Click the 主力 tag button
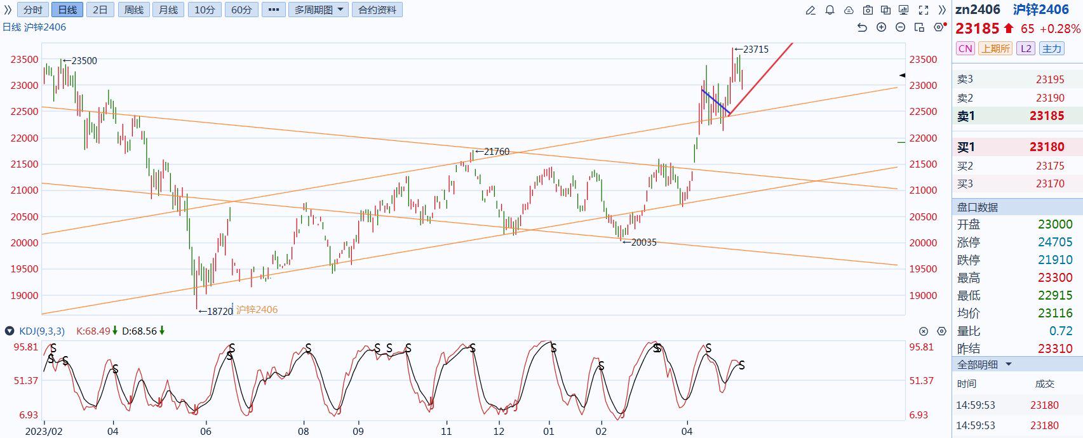 coord(1052,48)
